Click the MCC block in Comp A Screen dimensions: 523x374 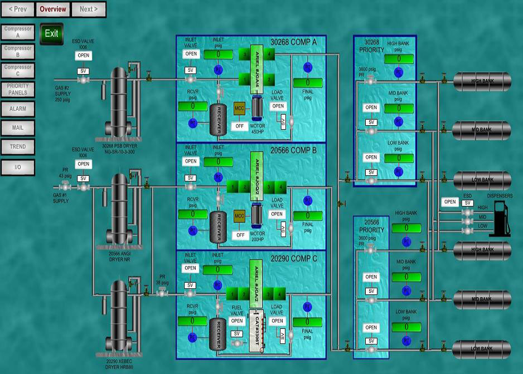(240, 109)
